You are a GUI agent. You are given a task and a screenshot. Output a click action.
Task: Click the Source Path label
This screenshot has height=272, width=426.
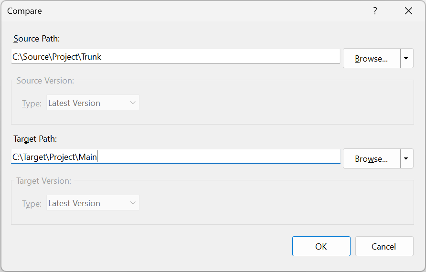(36, 39)
